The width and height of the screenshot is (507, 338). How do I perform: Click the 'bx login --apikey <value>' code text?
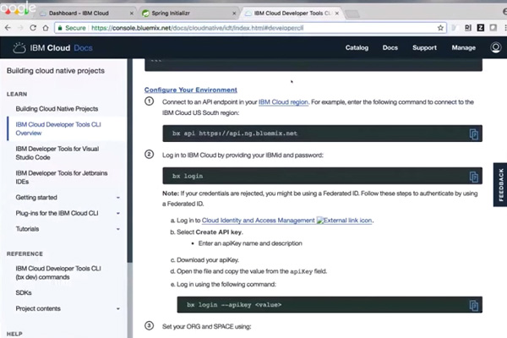point(234,305)
